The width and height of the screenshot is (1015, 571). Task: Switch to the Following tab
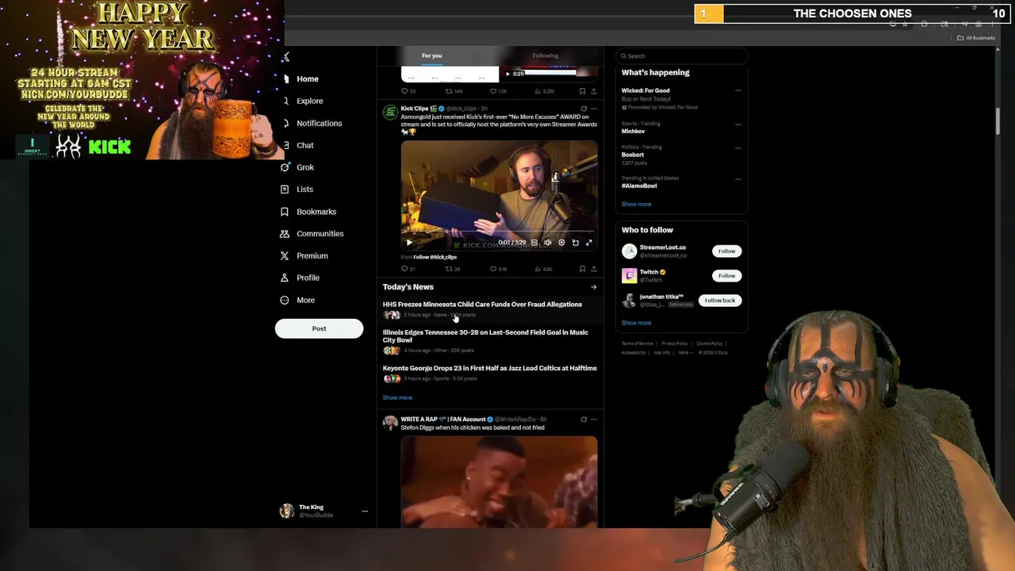546,56
